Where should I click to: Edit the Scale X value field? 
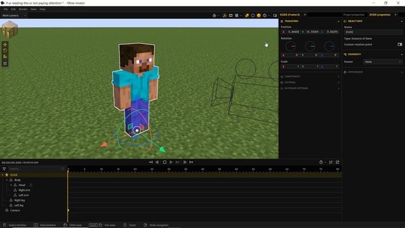(x=290, y=66)
